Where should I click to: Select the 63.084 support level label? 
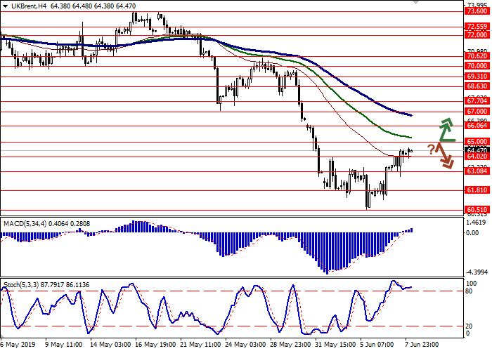[x=477, y=171]
